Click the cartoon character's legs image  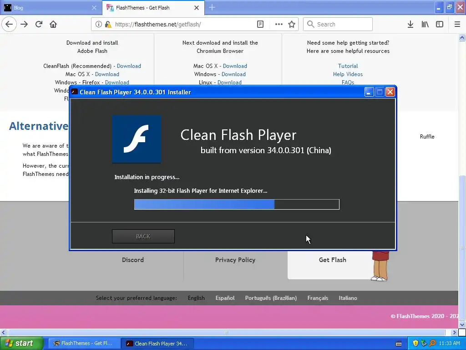coord(380,266)
